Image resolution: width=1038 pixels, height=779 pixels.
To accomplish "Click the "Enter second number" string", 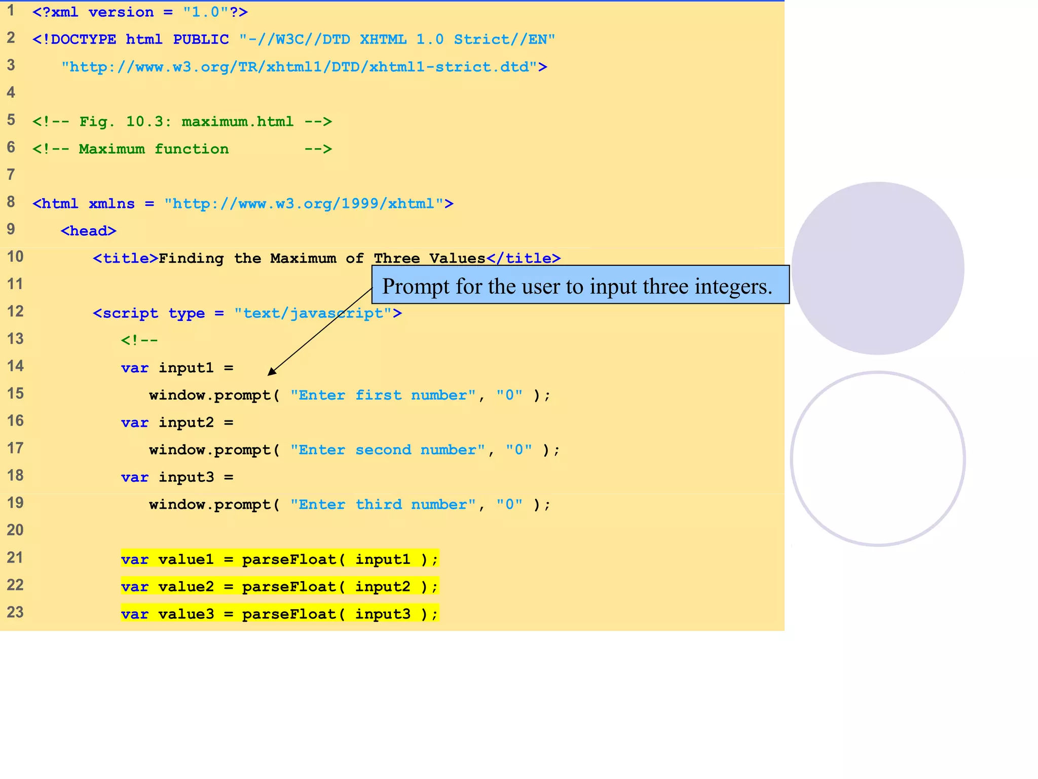I will tap(387, 450).
